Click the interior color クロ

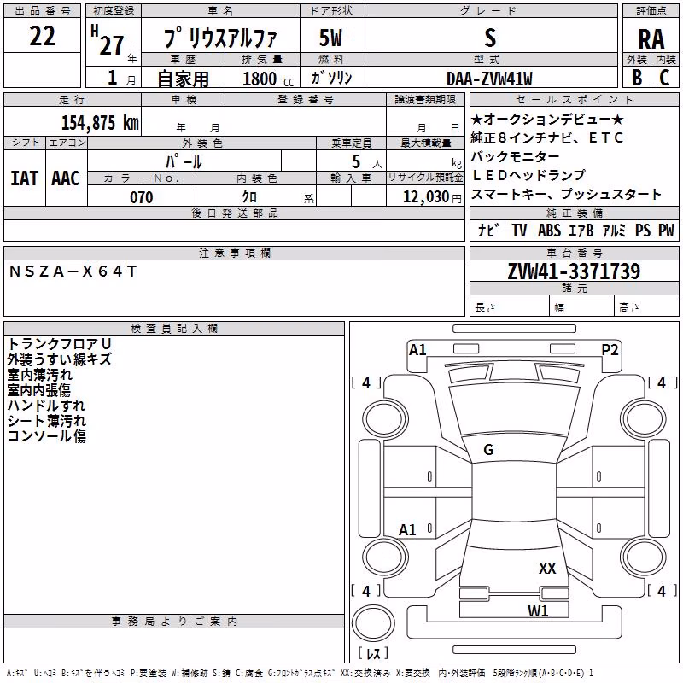point(249,197)
